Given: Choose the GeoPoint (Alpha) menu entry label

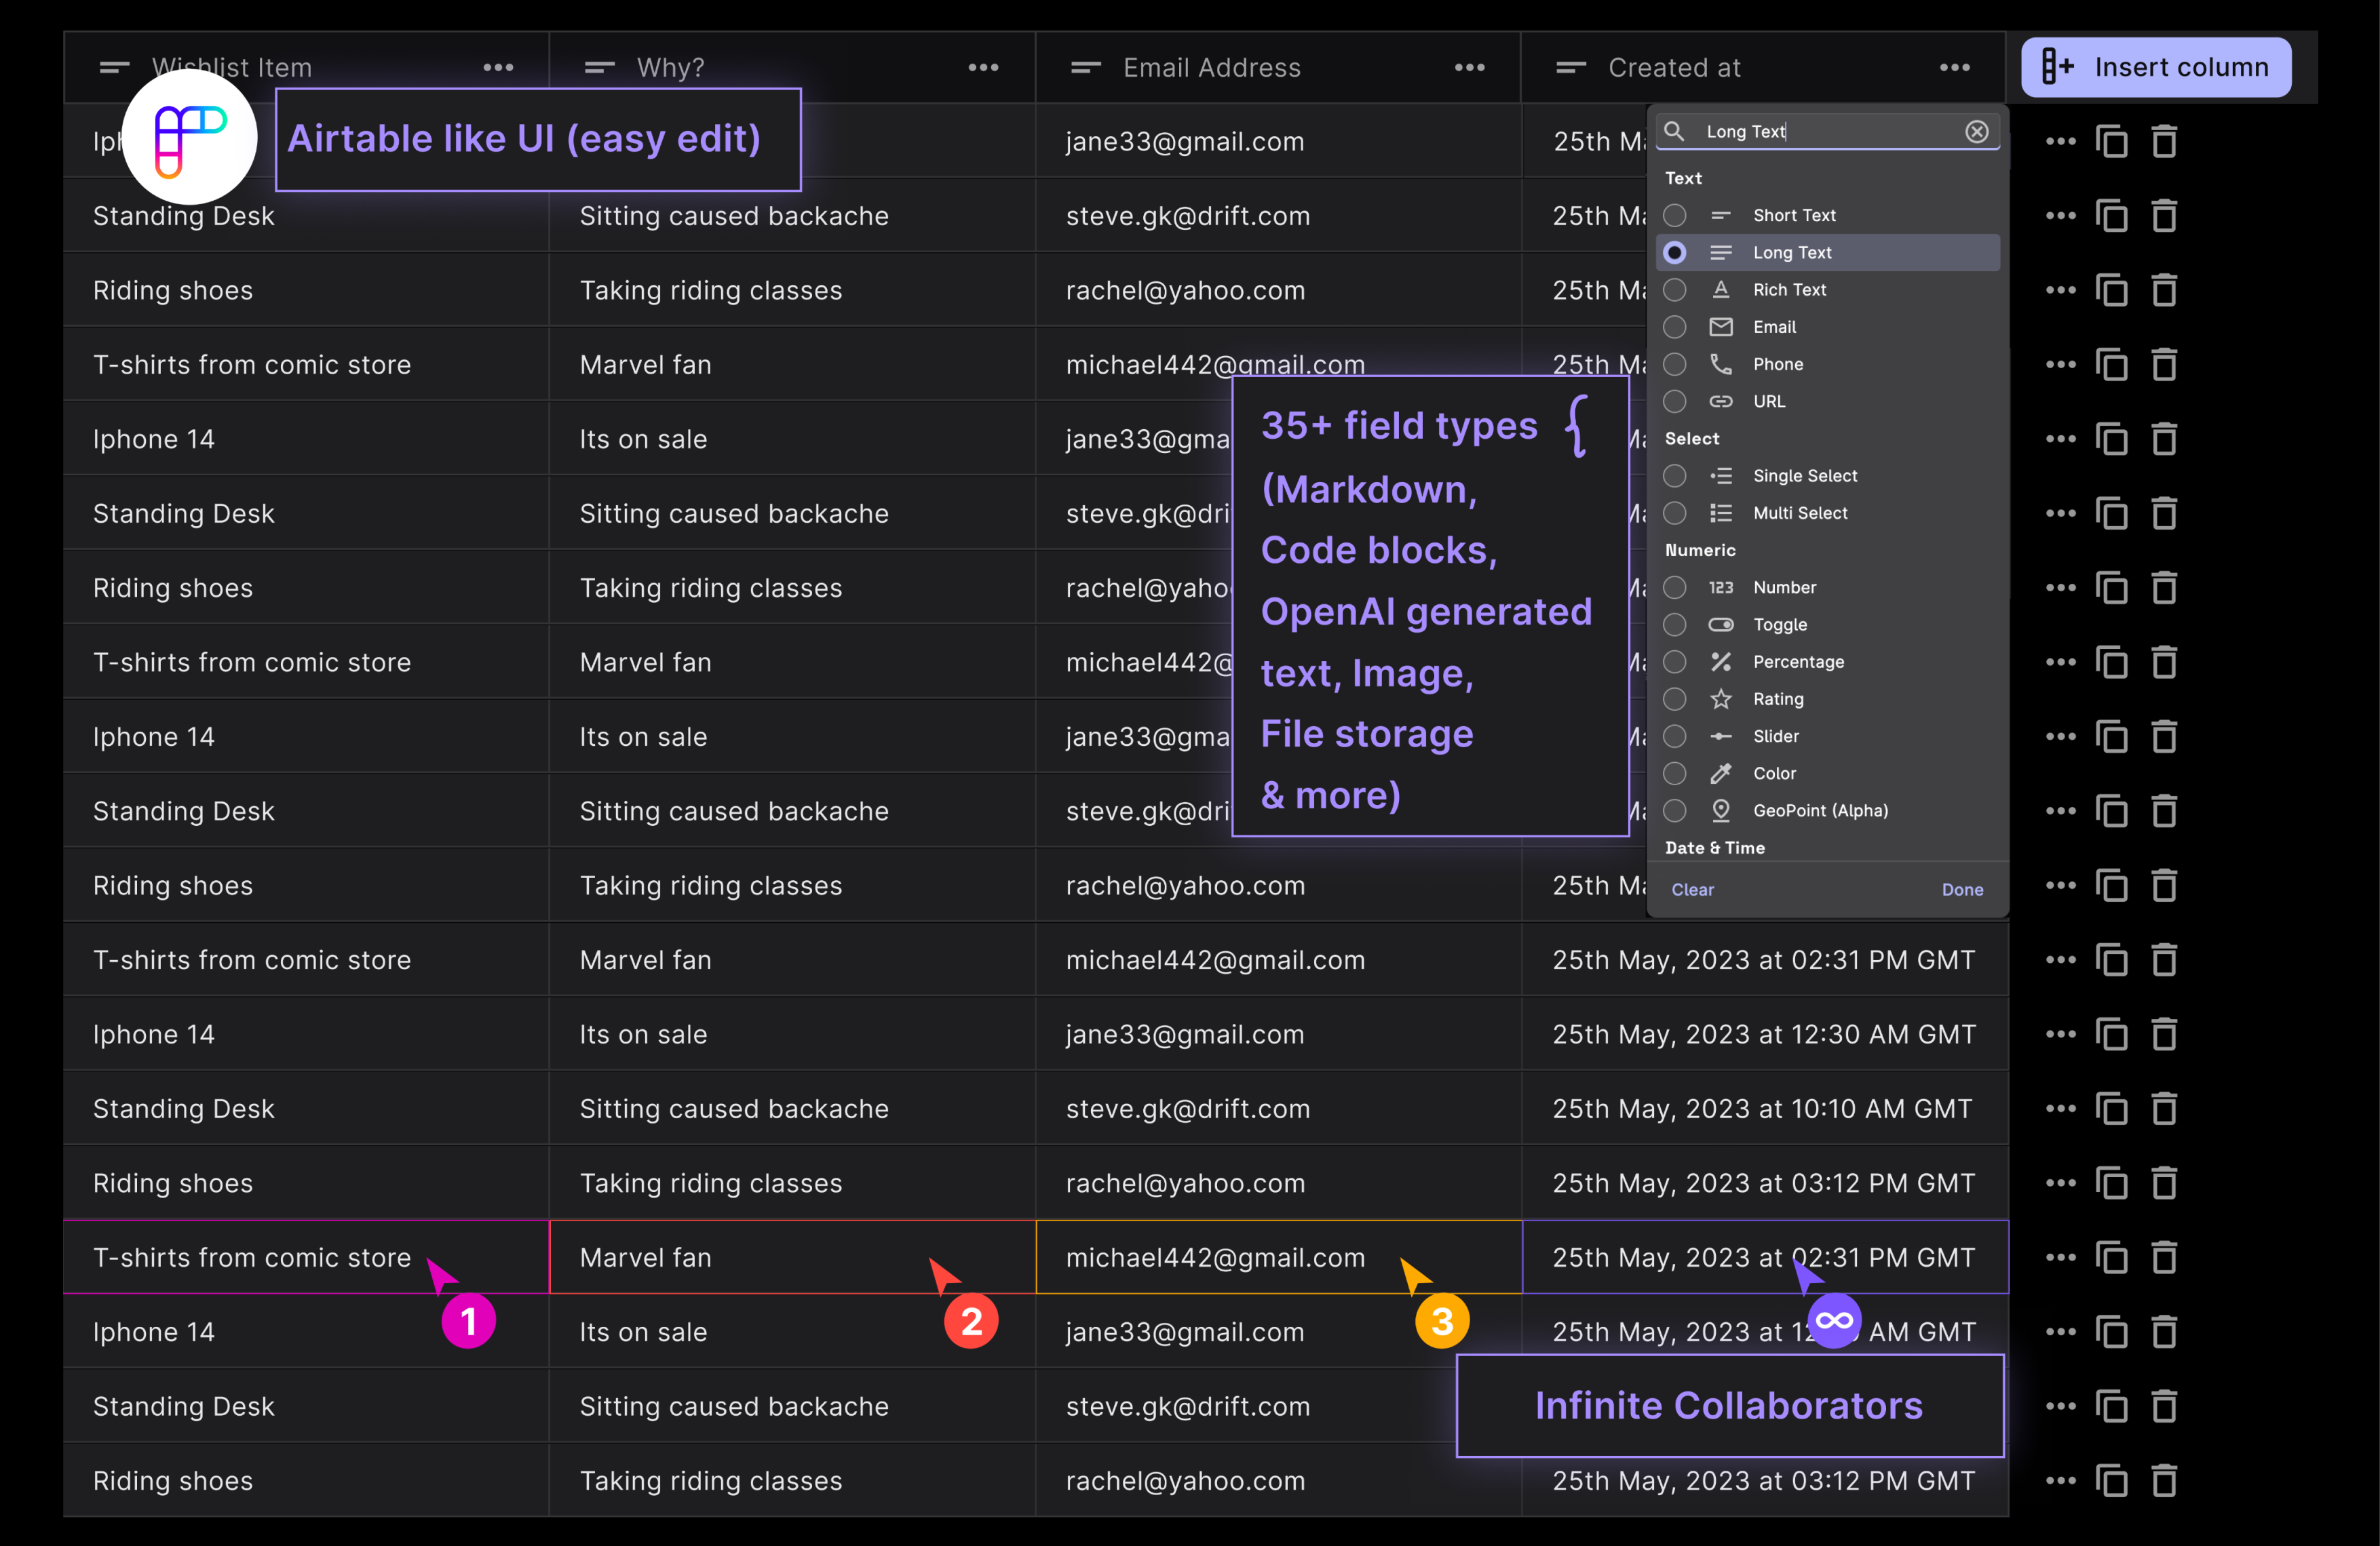Looking at the screenshot, I should pyautogui.click(x=1820, y=810).
